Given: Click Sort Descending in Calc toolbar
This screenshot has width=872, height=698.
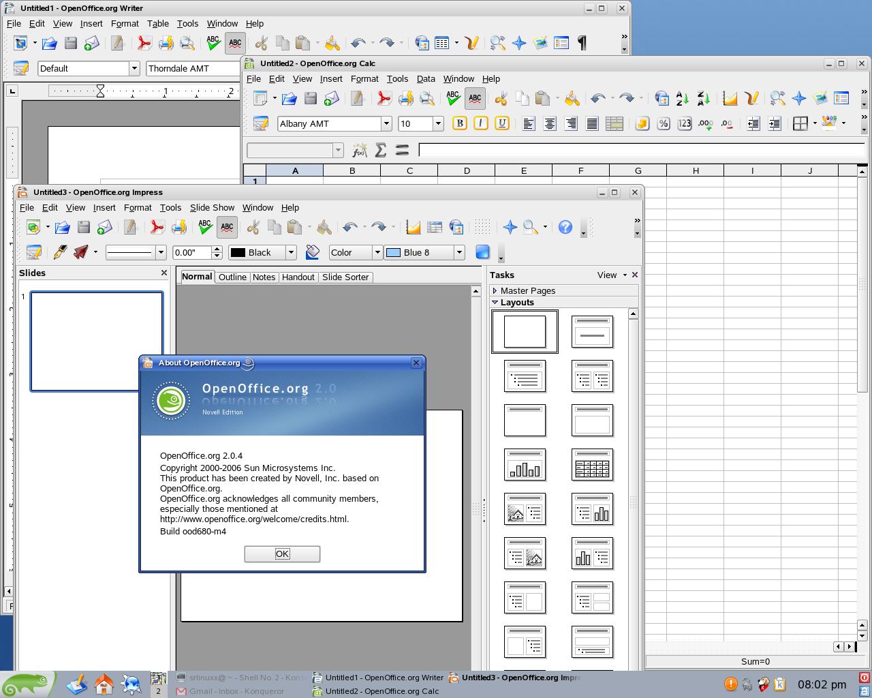Looking at the screenshot, I should click(x=703, y=99).
